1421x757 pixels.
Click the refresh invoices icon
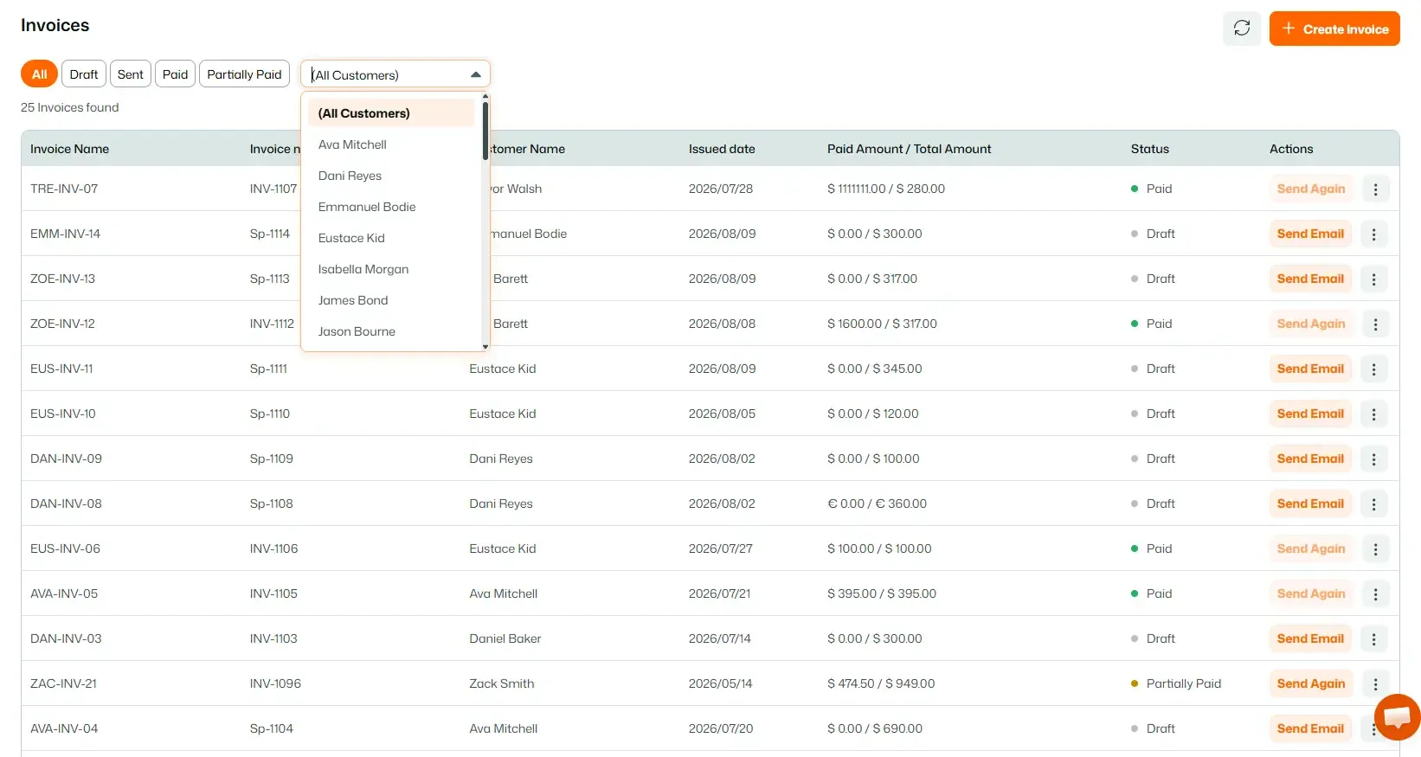(x=1242, y=29)
